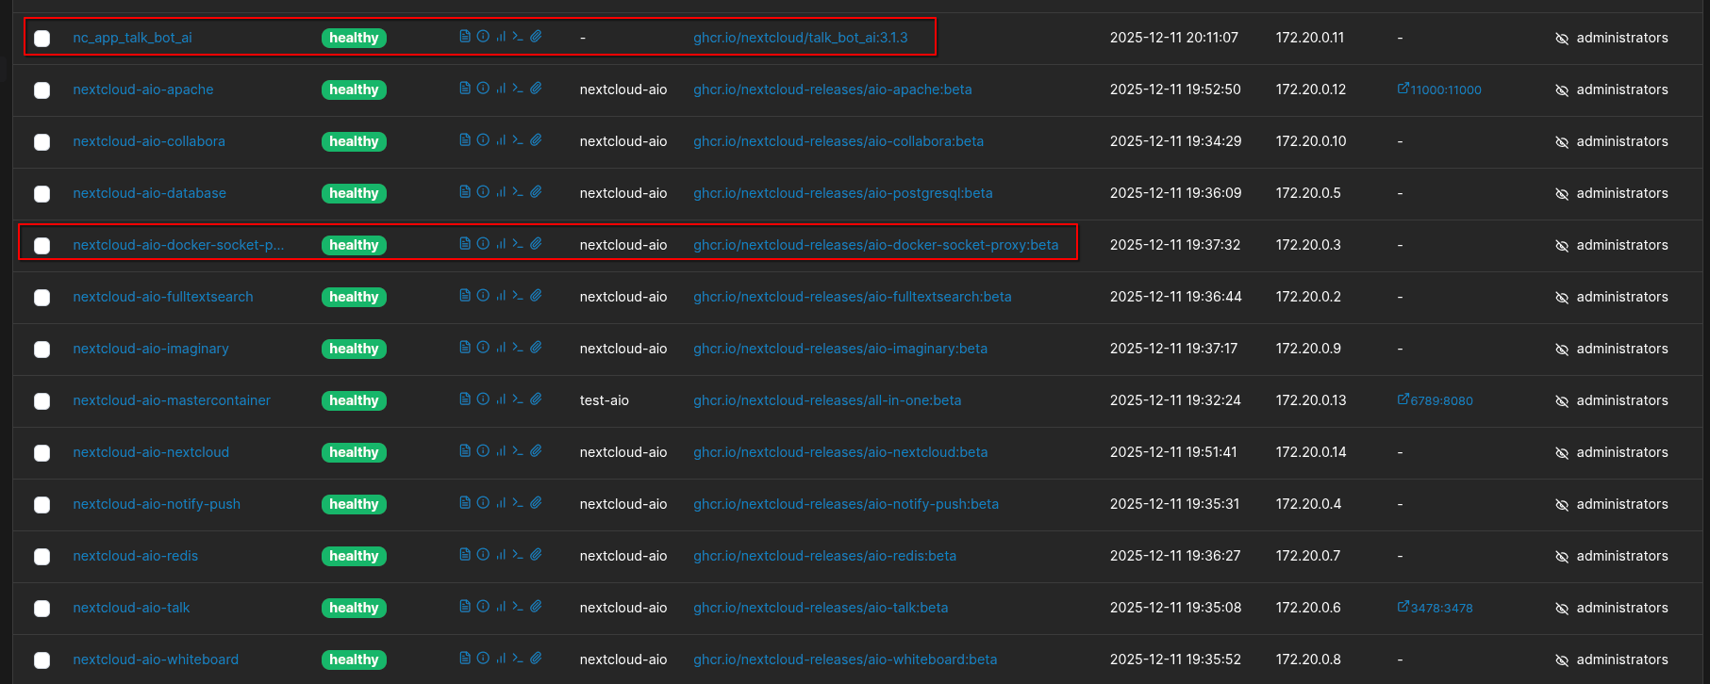
Task: Click attach icon for nextcloud-aio-fulltextsearch
Action: [x=536, y=296]
